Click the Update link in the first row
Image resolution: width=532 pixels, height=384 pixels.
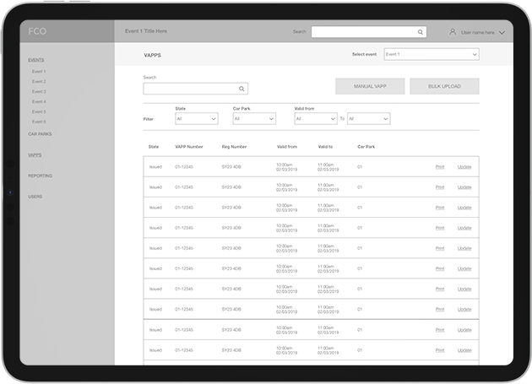pos(464,166)
